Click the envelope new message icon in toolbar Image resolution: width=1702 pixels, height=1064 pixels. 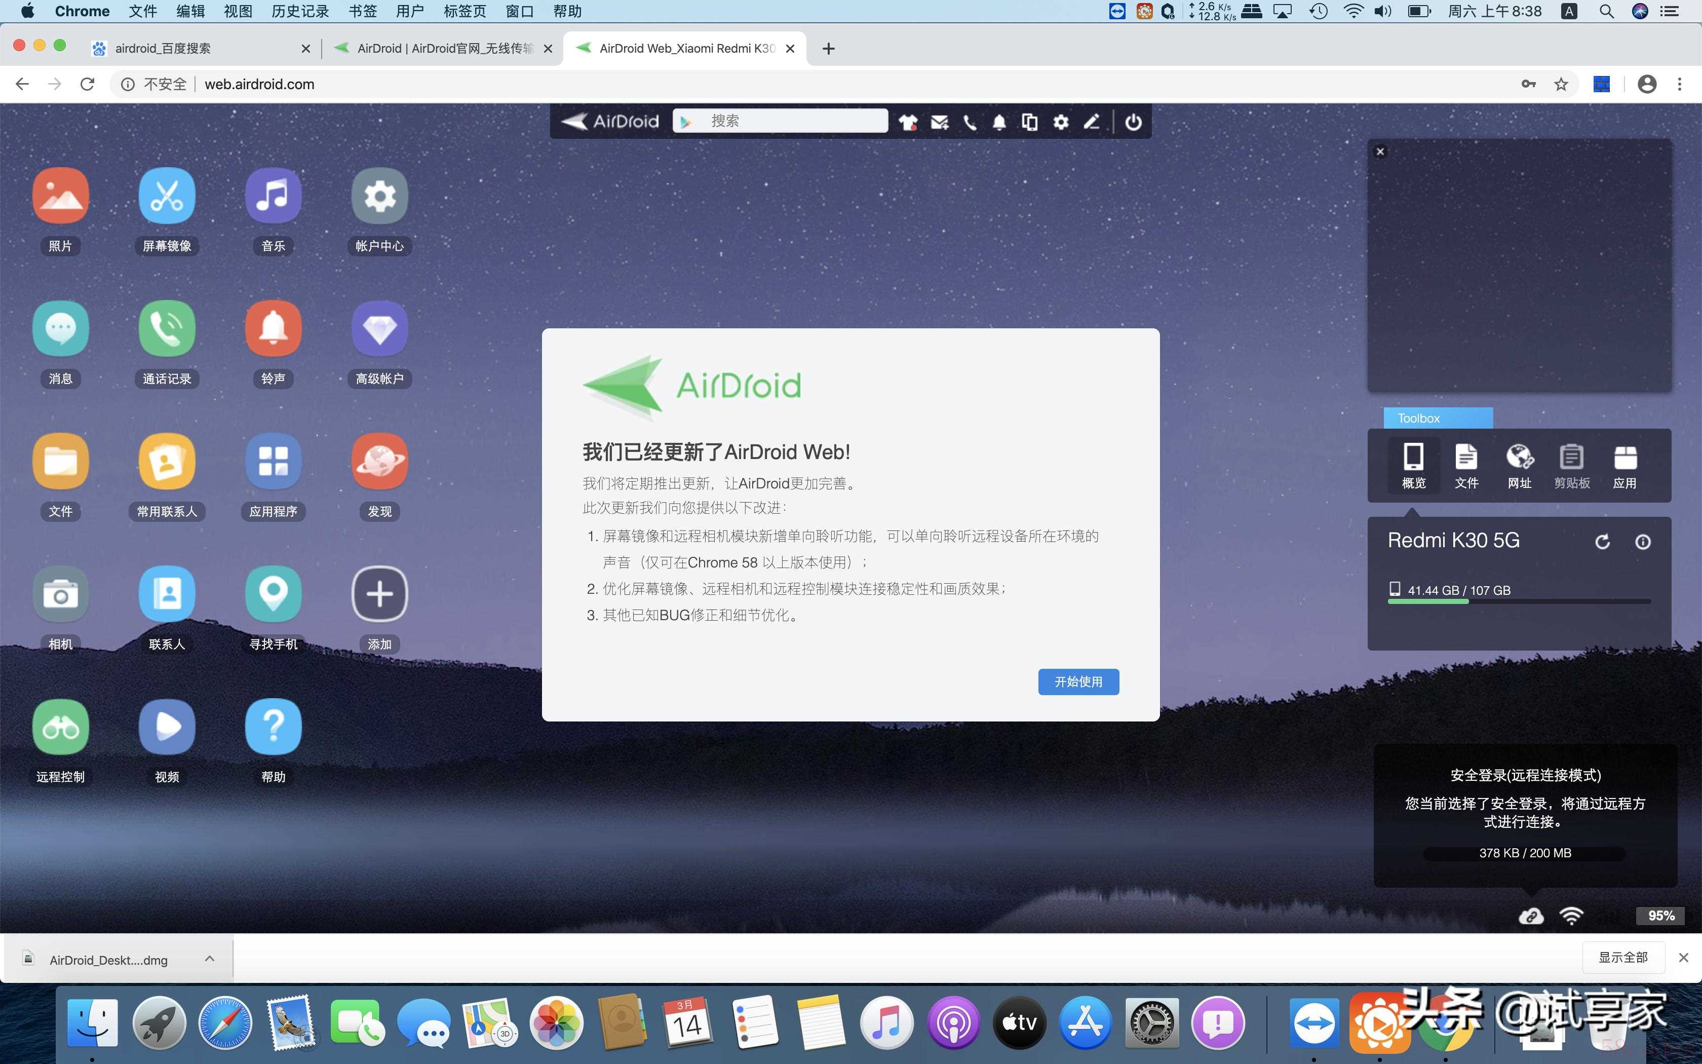[940, 122]
